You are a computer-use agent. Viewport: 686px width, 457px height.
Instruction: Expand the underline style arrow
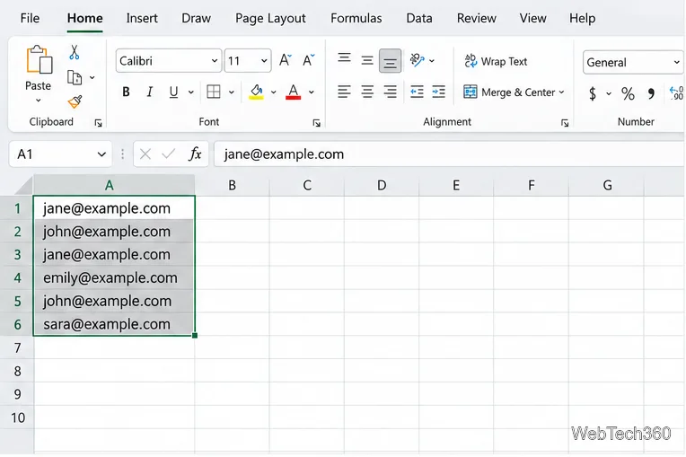(191, 92)
